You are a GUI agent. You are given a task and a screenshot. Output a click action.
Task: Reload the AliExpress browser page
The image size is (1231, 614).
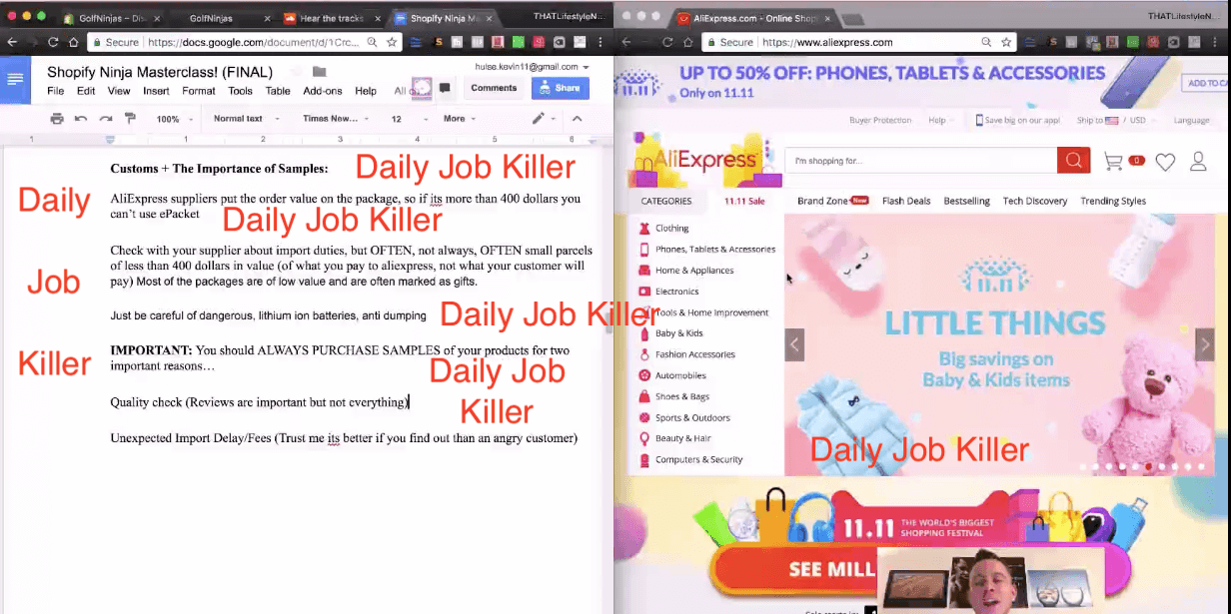(666, 42)
